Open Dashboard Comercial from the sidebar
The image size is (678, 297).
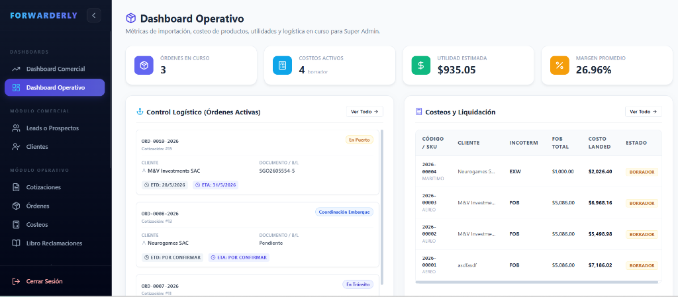coord(54,69)
